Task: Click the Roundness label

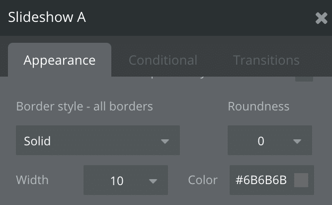Action: click(258, 106)
